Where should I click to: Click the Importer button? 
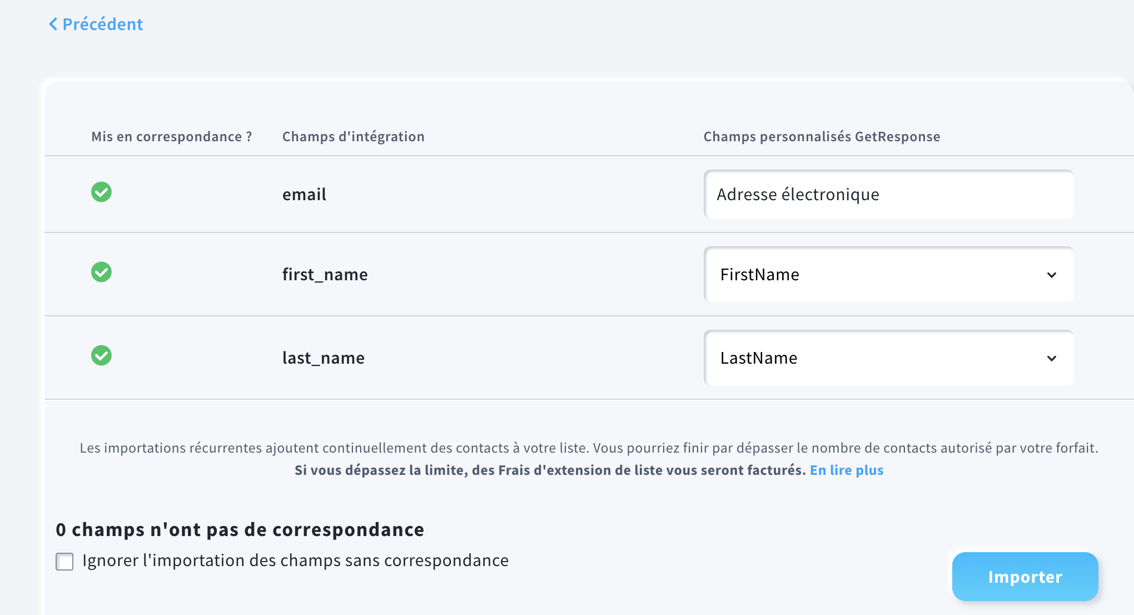[x=1024, y=577]
